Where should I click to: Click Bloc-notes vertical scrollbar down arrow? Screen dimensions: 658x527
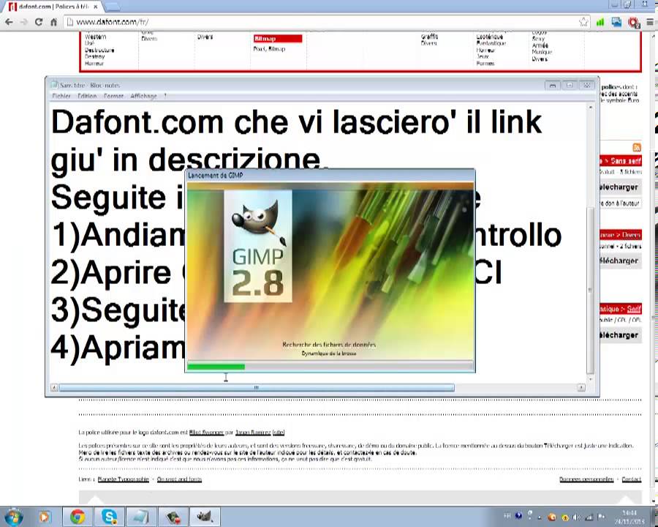point(591,378)
